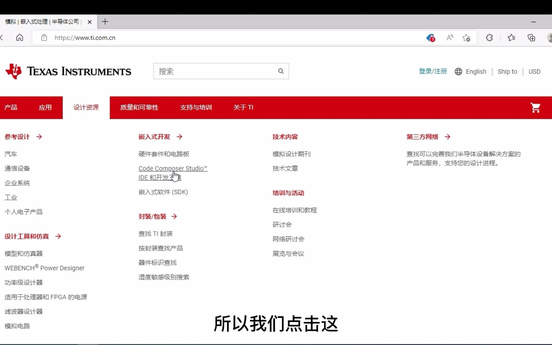The height and width of the screenshot is (345, 552).
Task: Select the 模拟|嵌入式处理 browser tab
Action: pos(42,21)
